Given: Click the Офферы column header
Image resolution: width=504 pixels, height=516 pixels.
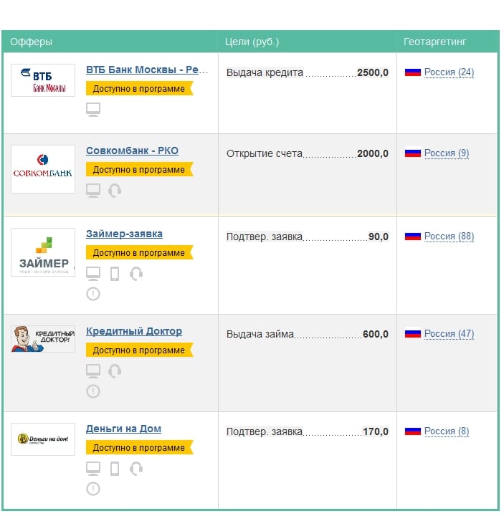Looking at the screenshot, I should pos(32,42).
